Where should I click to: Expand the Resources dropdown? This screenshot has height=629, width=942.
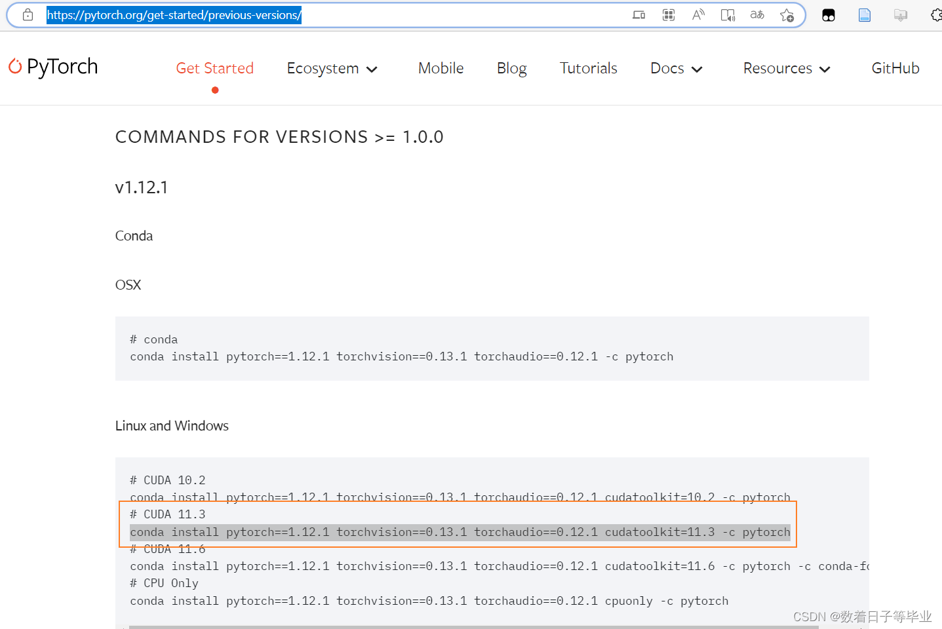pos(787,68)
